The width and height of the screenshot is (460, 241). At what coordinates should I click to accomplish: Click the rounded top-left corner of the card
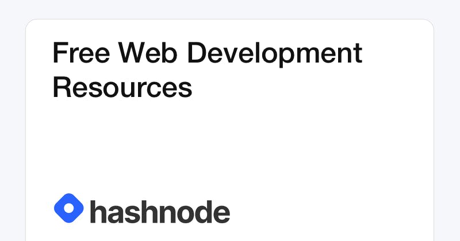30,24
